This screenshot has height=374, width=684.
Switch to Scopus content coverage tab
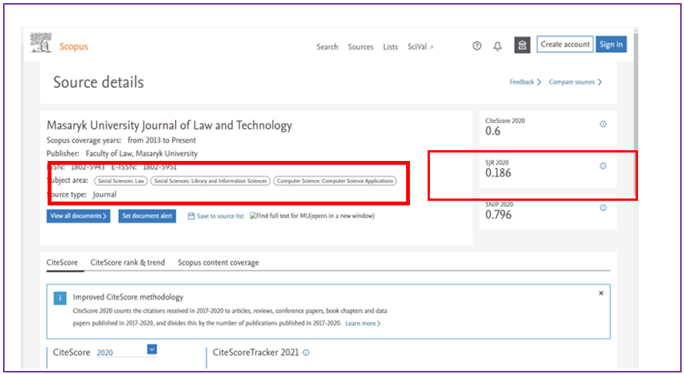pos(218,263)
